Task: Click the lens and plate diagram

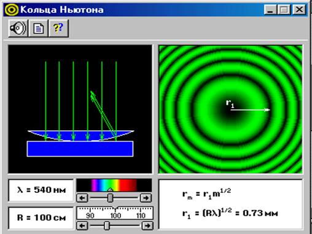Action: click(x=80, y=109)
